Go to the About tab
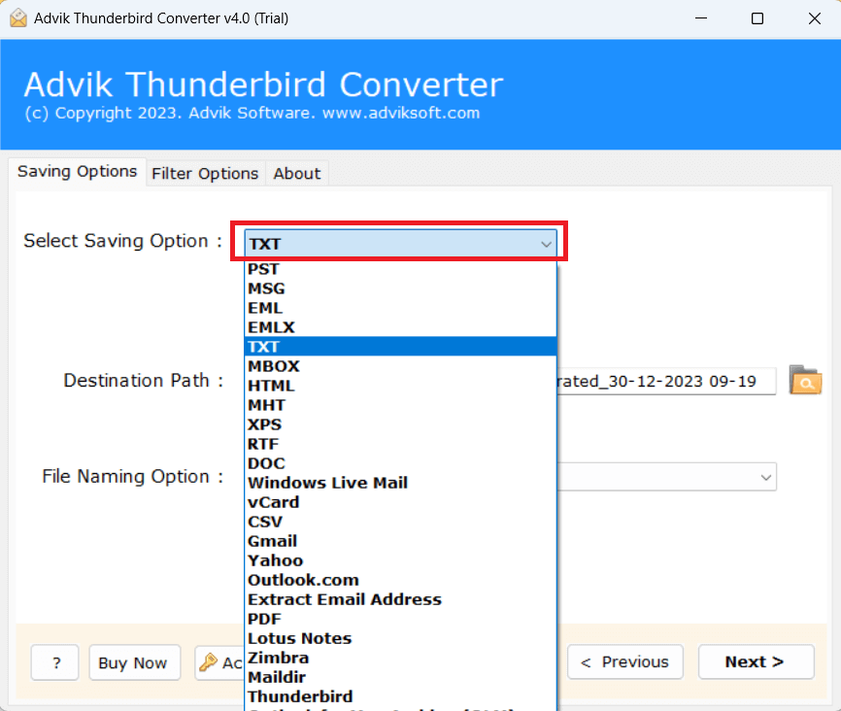 point(296,173)
